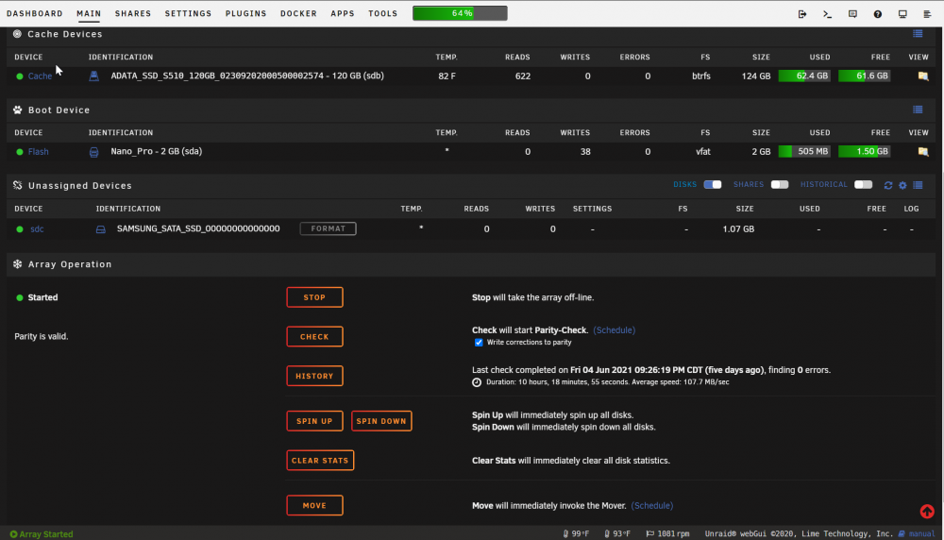Viewport: 944px width, 540px height.
Task: Click the CLEAR STATS button
Action: 320,460
